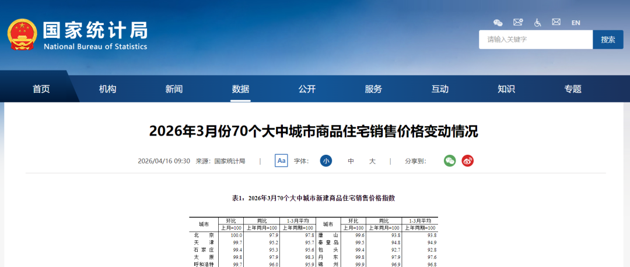Select the large font size 大

coord(372,161)
